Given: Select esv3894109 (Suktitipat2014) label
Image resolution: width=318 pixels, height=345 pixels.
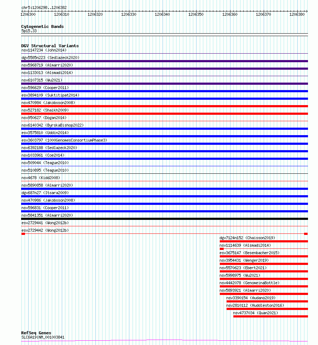Looking at the screenshot, I should click(x=50, y=95).
